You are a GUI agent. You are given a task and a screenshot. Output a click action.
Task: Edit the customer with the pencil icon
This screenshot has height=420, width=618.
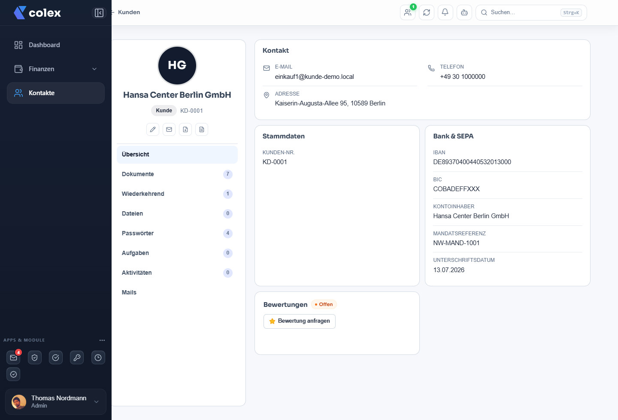point(153,129)
